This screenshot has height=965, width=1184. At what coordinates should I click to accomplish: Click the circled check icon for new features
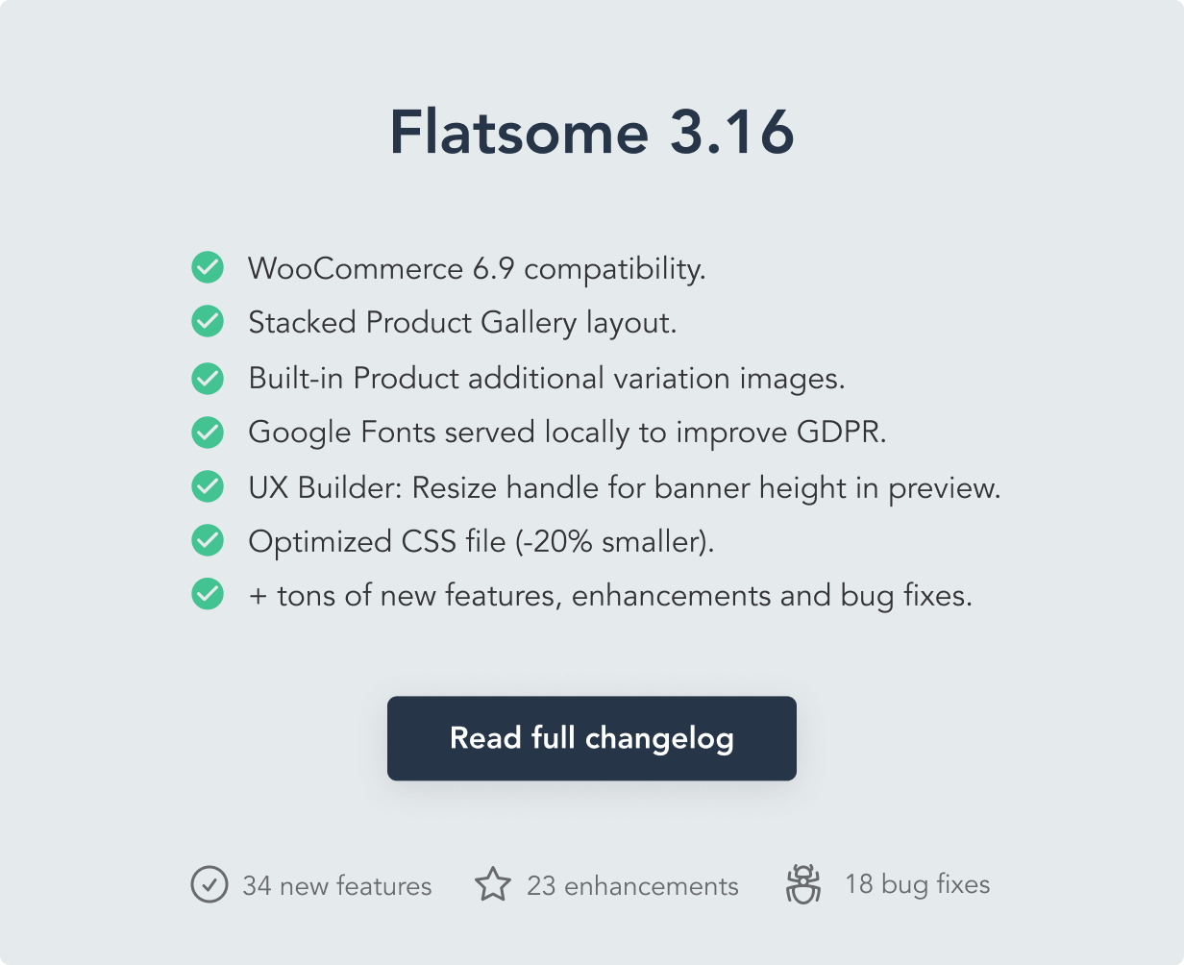[x=210, y=884]
